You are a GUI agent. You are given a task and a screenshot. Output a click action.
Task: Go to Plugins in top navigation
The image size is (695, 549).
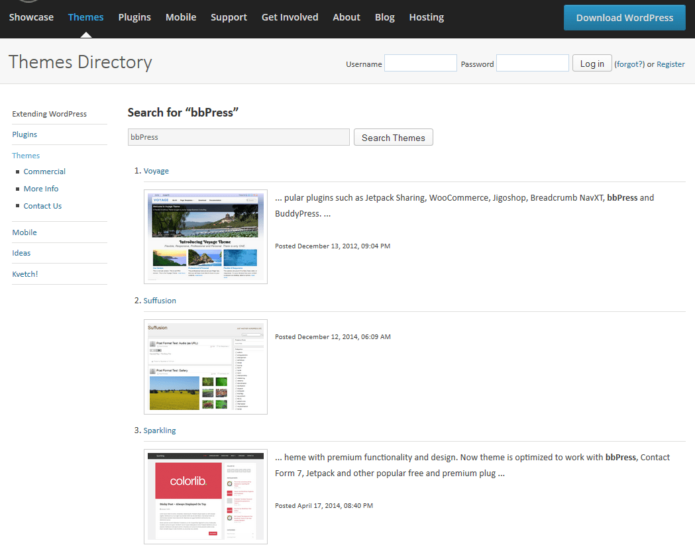point(134,17)
